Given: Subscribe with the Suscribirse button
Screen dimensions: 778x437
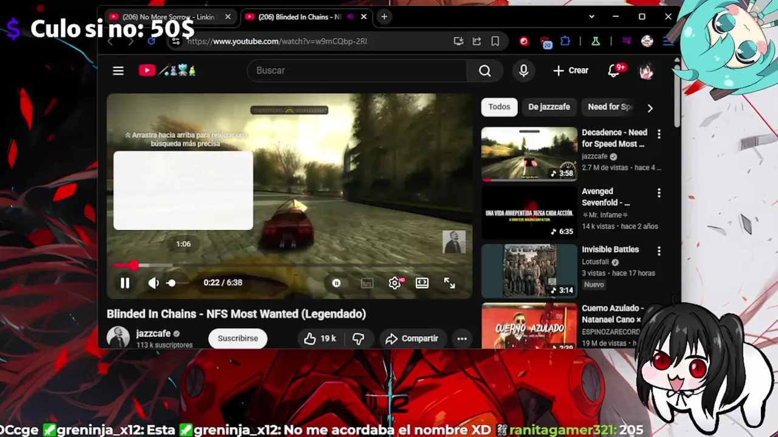Looking at the screenshot, I should point(238,338).
